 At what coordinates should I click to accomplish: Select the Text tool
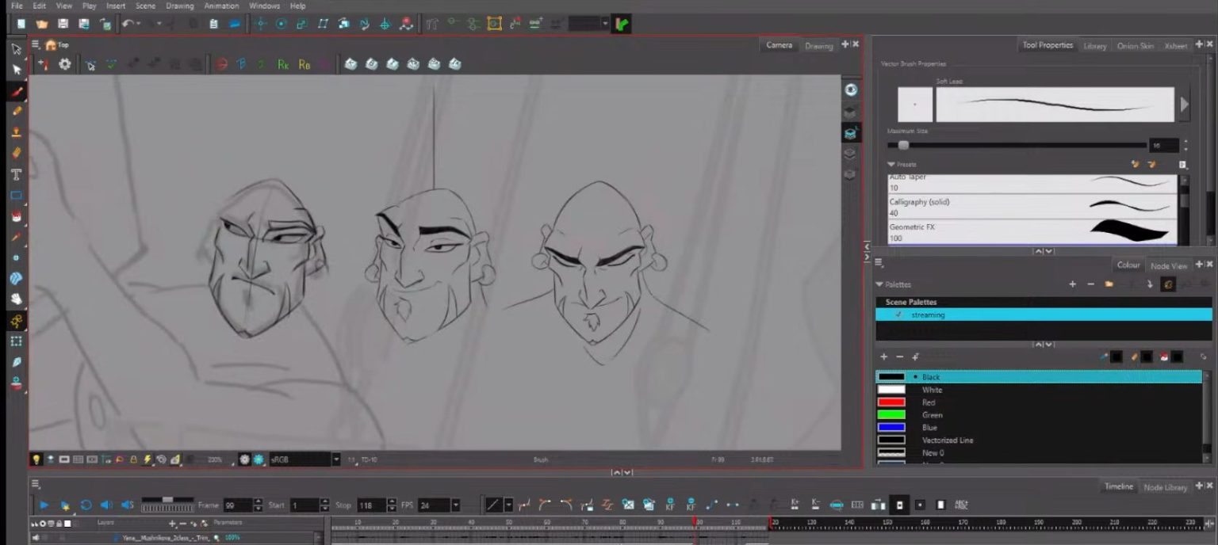click(x=16, y=174)
